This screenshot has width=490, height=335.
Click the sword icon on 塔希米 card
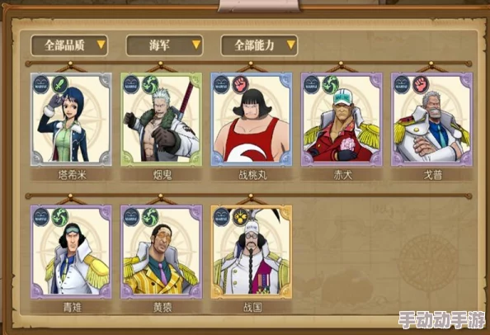(x=59, y=84)
